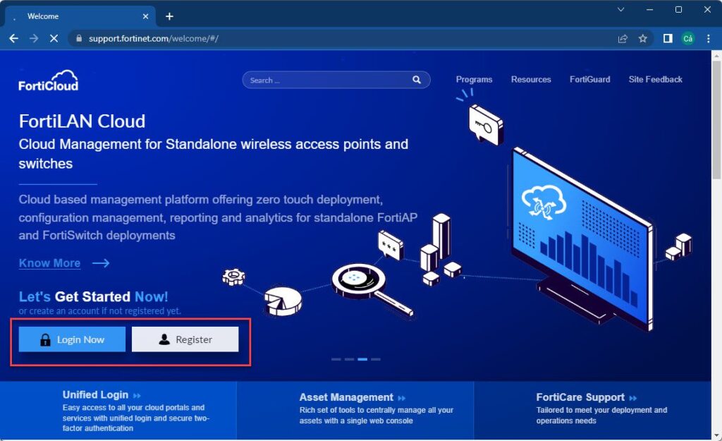Image resolution: width=722 pixels, height=441 pixels.
Task: Open the Asset Management section
Action: (x=346, y=397)
